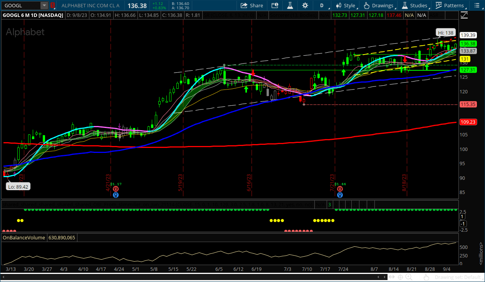Open the chart snapshot camera icon
This screenshot has width=485, height=282.
[274, 6]
